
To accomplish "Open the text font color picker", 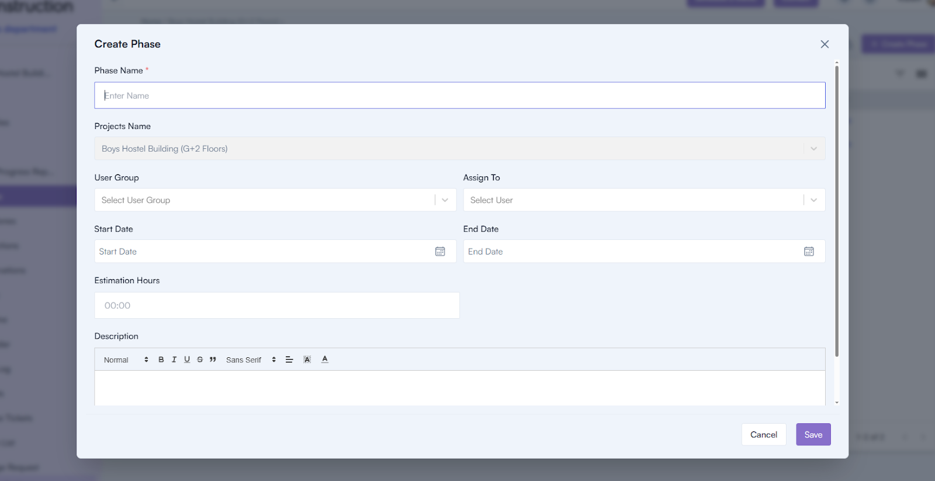I will coord(325,360).
